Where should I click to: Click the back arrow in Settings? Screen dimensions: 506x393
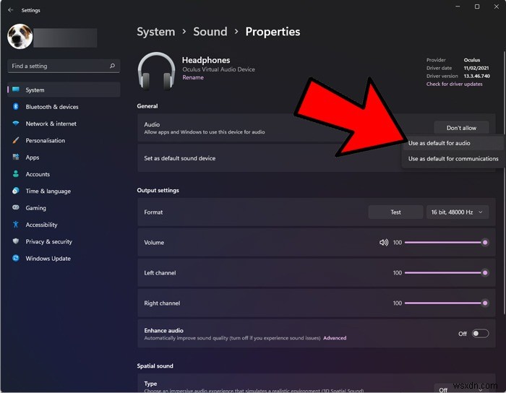(10, 10)
